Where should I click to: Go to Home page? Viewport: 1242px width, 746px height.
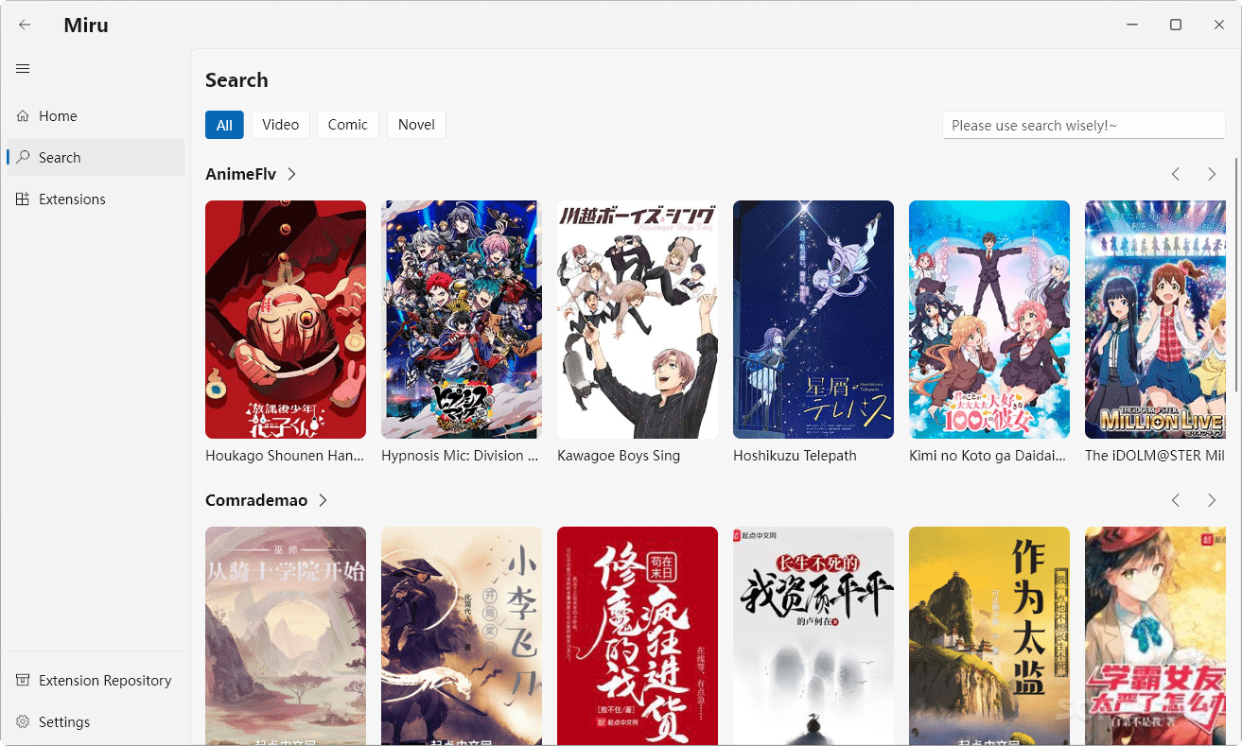tap(96, 116)
